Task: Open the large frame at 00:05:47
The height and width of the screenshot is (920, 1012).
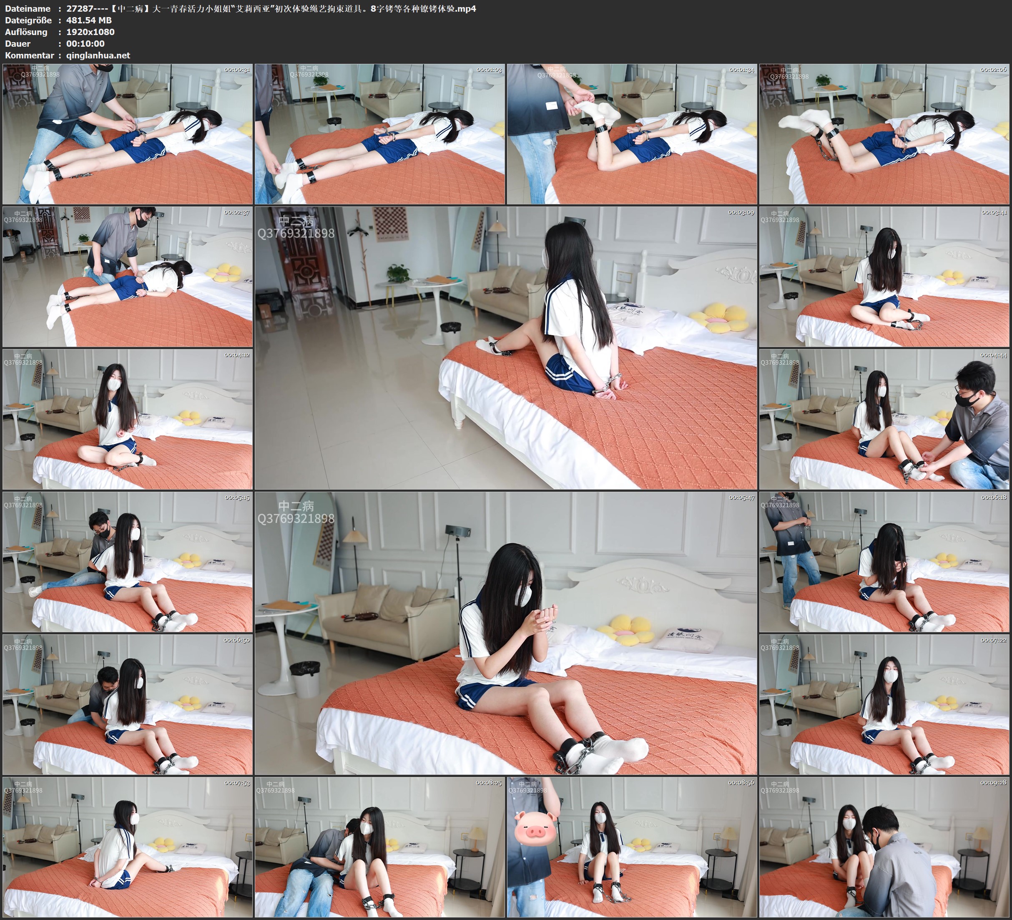Action: tap(506, 633)
